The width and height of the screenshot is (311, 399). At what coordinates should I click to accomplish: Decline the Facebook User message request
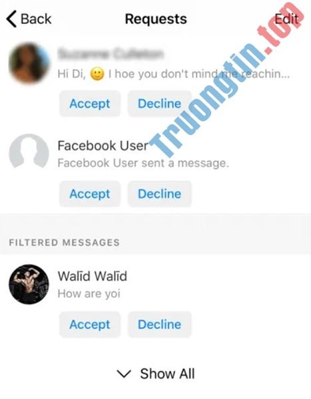point(160,194)
